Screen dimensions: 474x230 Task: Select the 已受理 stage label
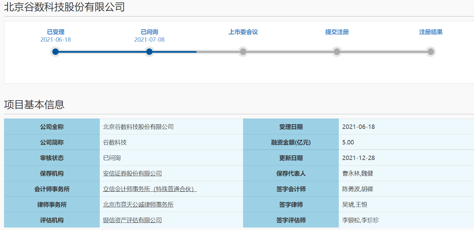[56, 32]
